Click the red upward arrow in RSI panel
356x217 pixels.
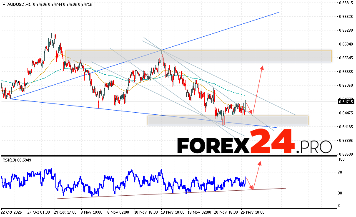click(256, 175)
